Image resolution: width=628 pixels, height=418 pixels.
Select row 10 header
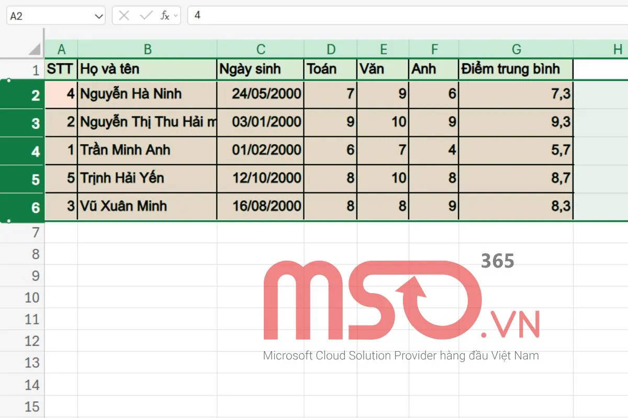point(32,298)
